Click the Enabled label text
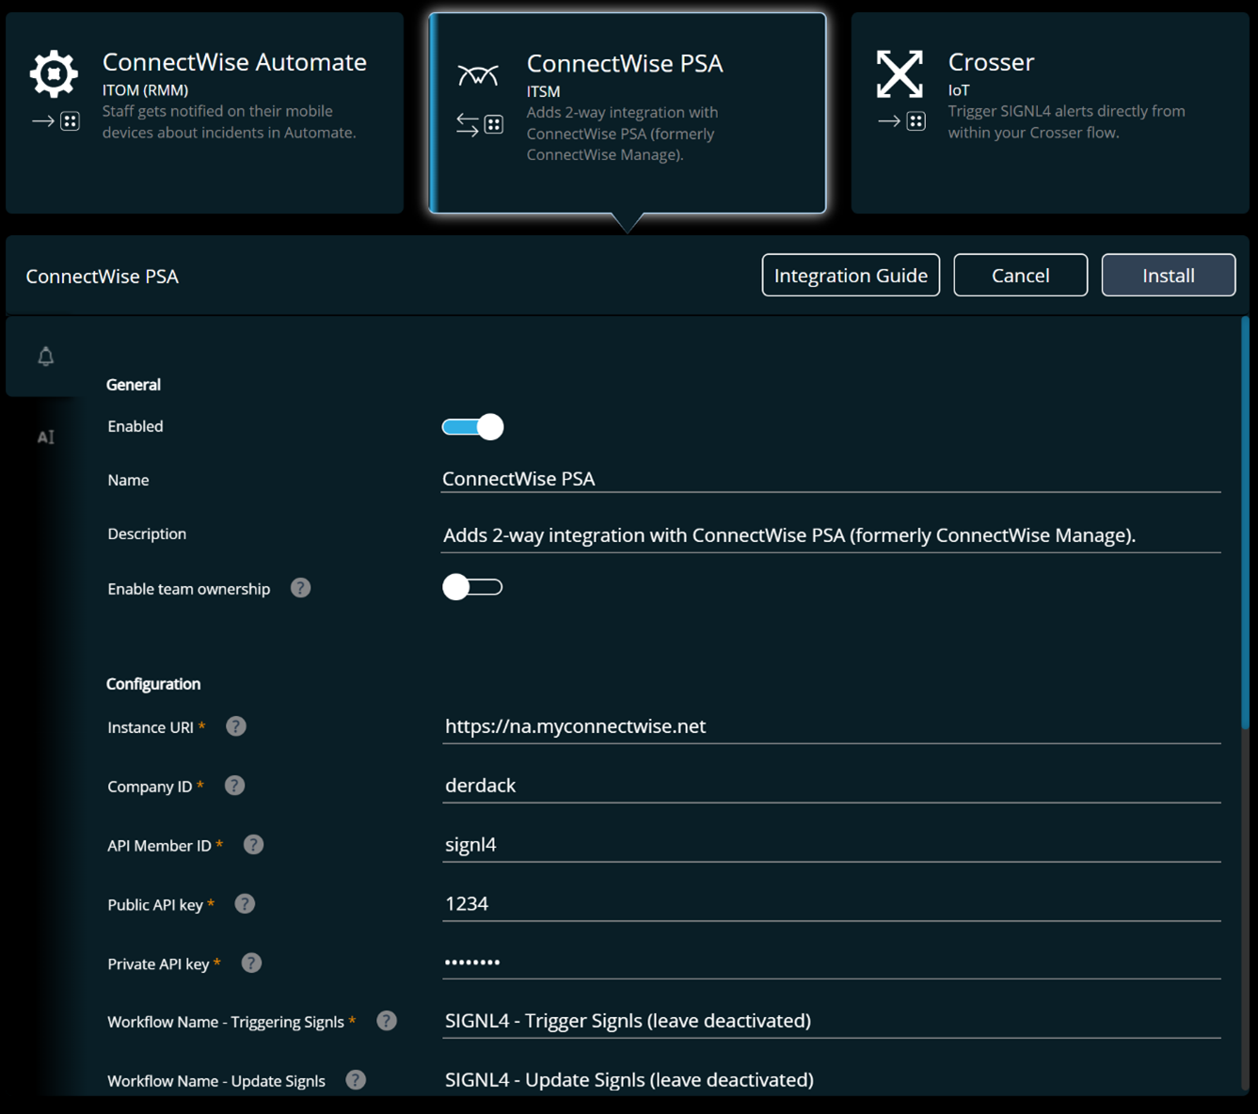The image size is (1258, 1114). [x=135, y=427]
